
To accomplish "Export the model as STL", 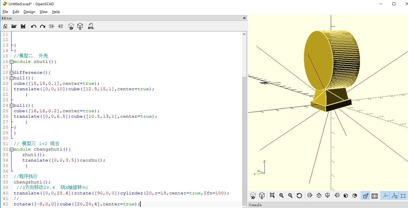I will click(x=91, y=26).
